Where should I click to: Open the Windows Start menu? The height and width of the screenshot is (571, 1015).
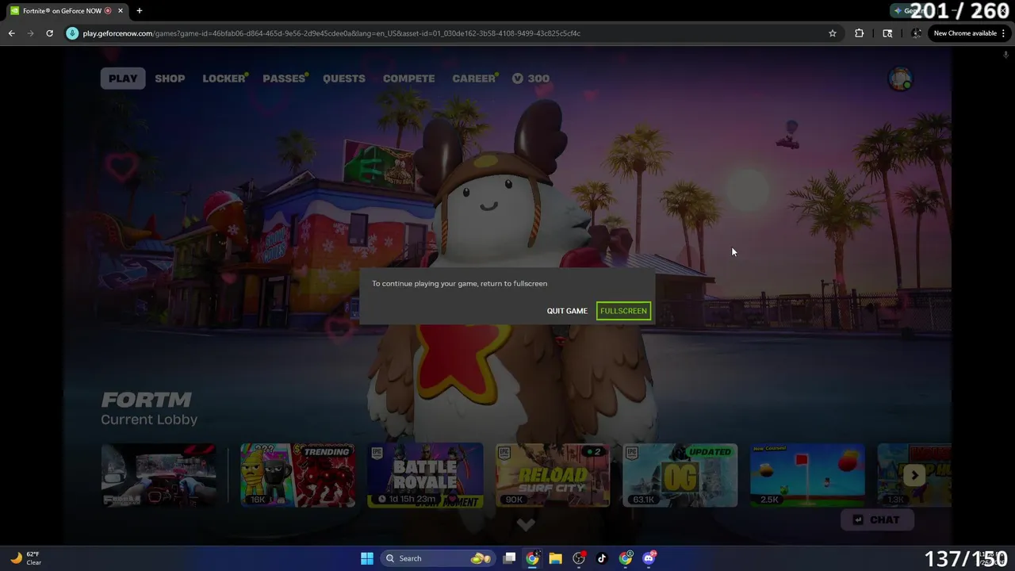[x=367, y=558]
